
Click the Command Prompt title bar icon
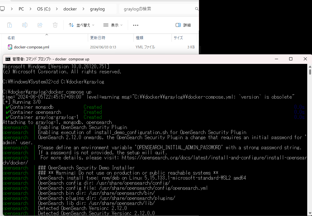[8, 59]
